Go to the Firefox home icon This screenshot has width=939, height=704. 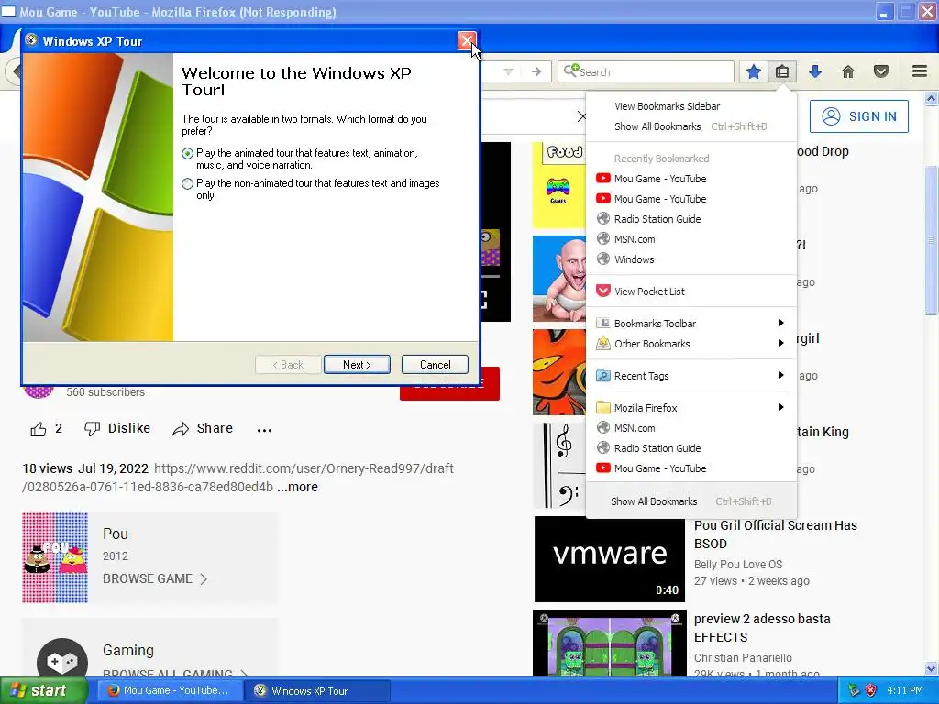tap(848, 71)
